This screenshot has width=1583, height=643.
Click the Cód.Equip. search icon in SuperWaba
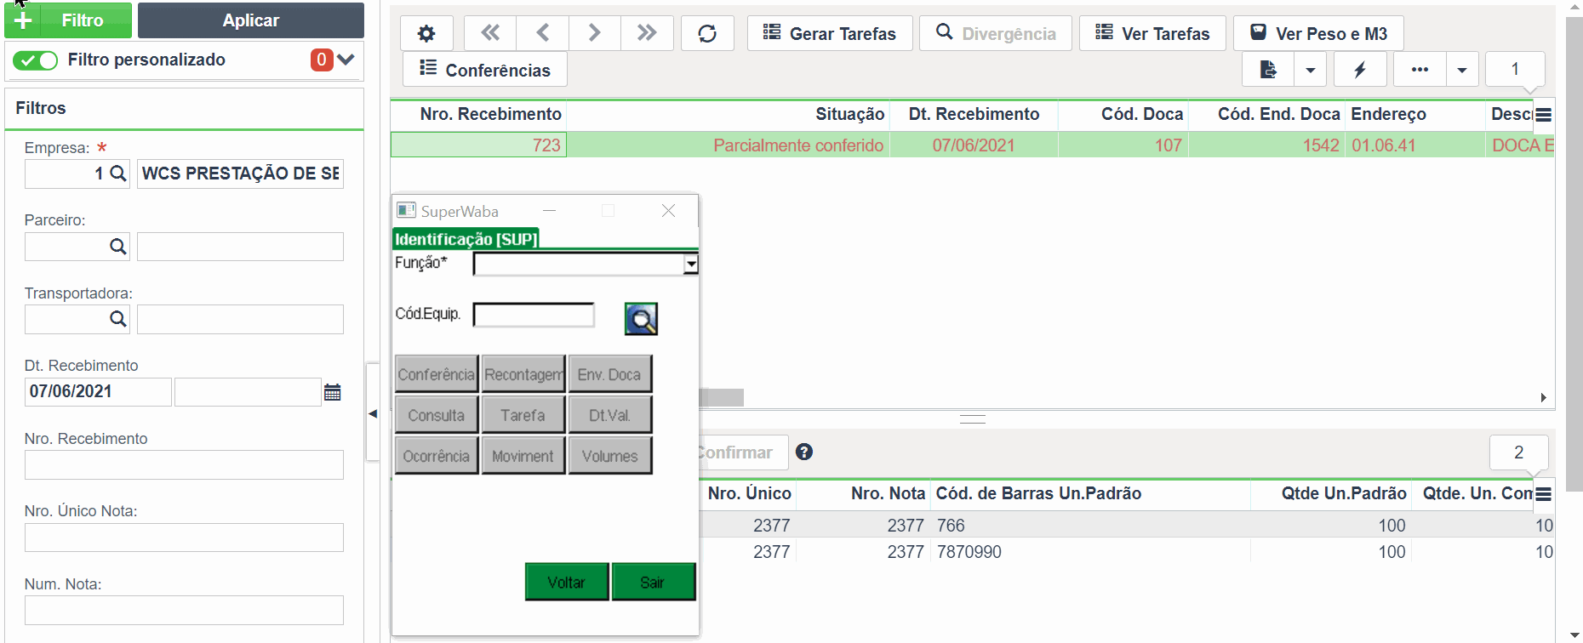coord(641,319)
